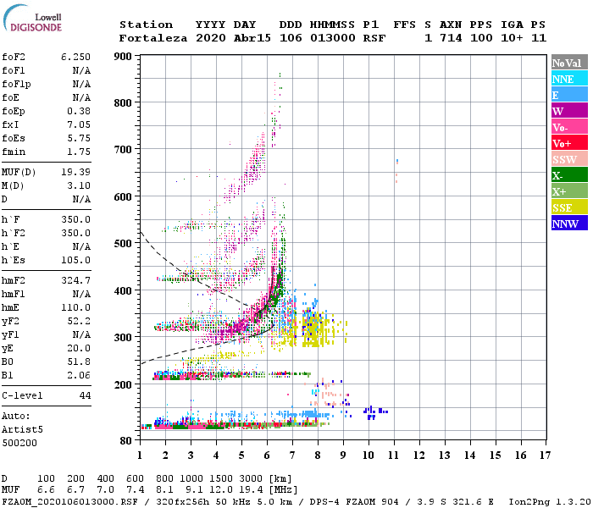Click the 3000 km distance in table
This screenshot has width=593, height=508.
pos(251,479)
